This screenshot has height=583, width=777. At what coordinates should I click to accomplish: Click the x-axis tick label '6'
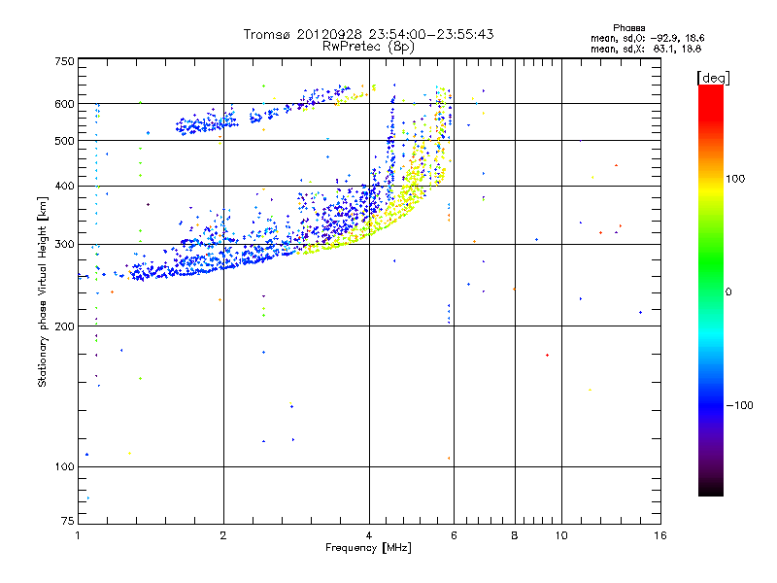coord(454,535)
